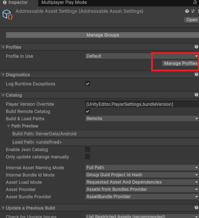Collapse the Path Preview foldout
The image size is (199, 218).
pyautogui.click(x=9, y=126)
